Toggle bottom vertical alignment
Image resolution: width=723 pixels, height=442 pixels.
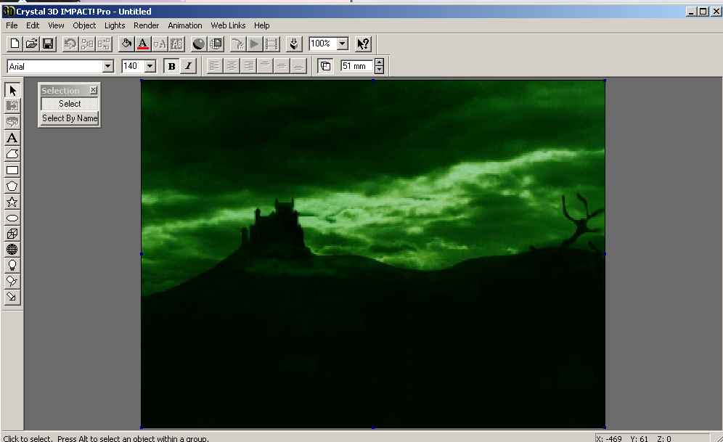coord(298,66)
